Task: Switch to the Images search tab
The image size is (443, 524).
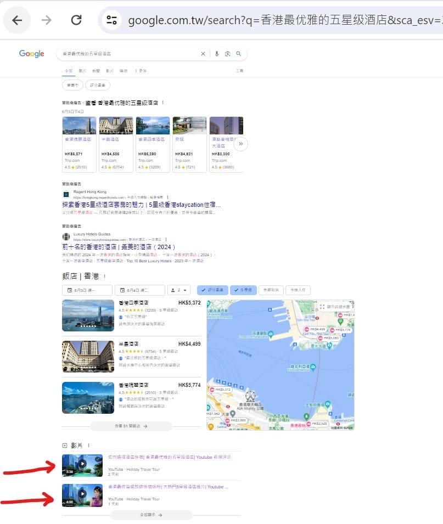Action: (x=82, y=71)
